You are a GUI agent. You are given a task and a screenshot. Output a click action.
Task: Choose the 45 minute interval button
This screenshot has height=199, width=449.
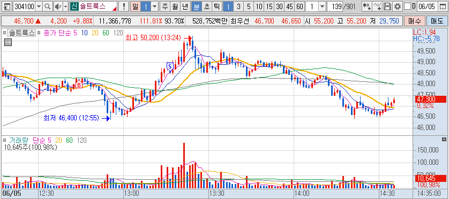(x=289, y=6)
